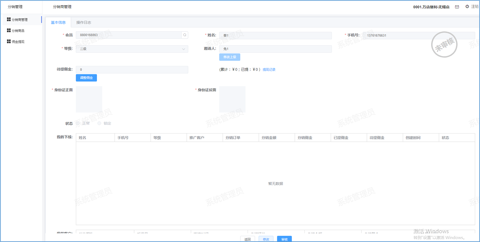
Task: Click the 未审核 status stamp
Action: point(444,45)
